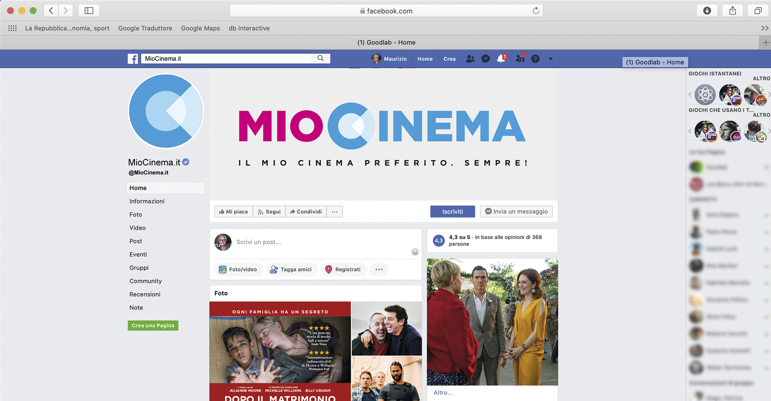The height and width of the screenshot is (401, 771).
Task: Click the search magnifier icon
Action: [320, 58]
